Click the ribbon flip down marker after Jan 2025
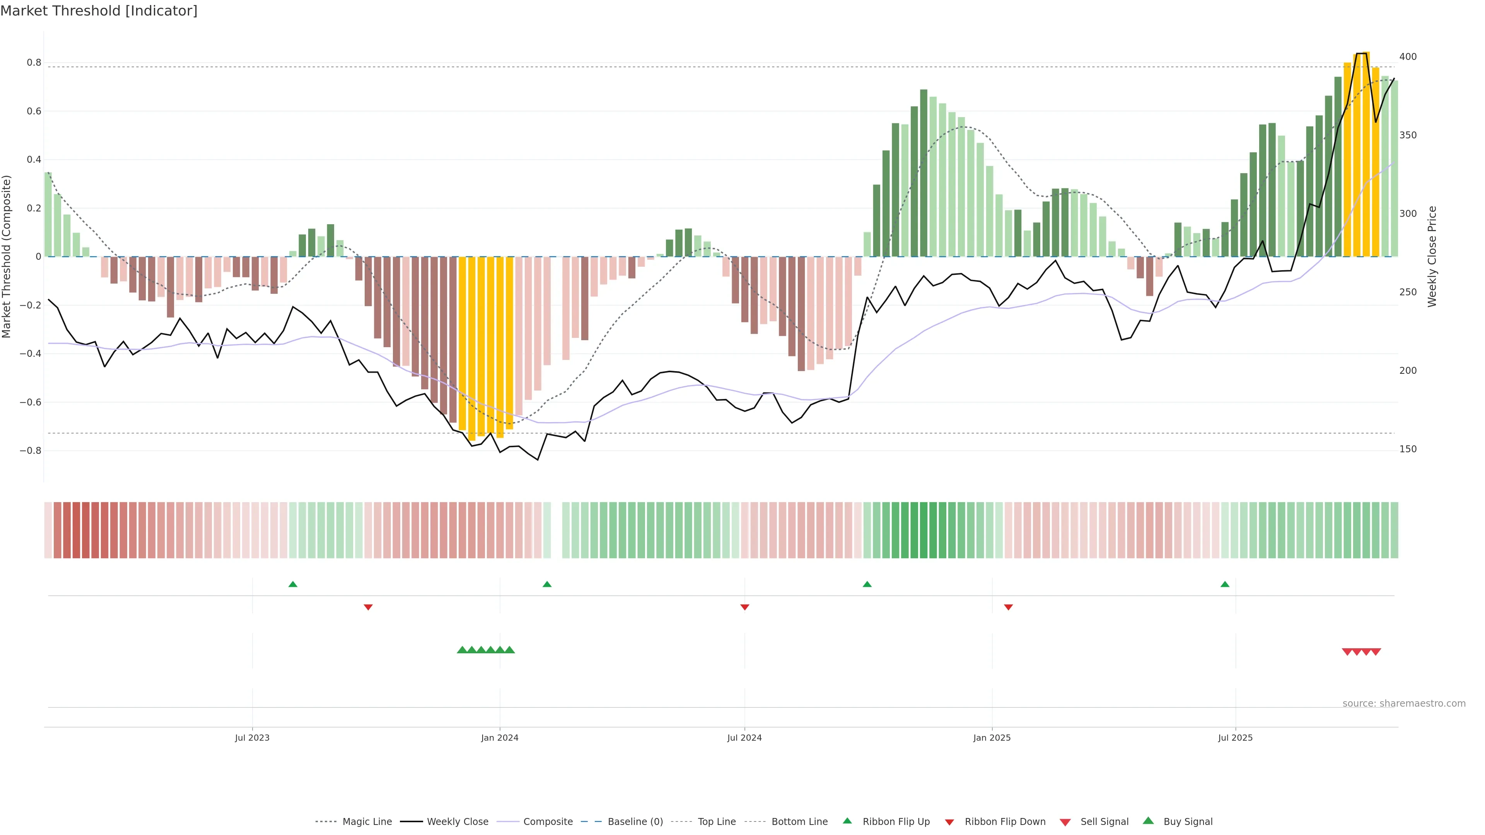Image resolution: width=1485 pixels, height=835 pixels. point(1008,607)
